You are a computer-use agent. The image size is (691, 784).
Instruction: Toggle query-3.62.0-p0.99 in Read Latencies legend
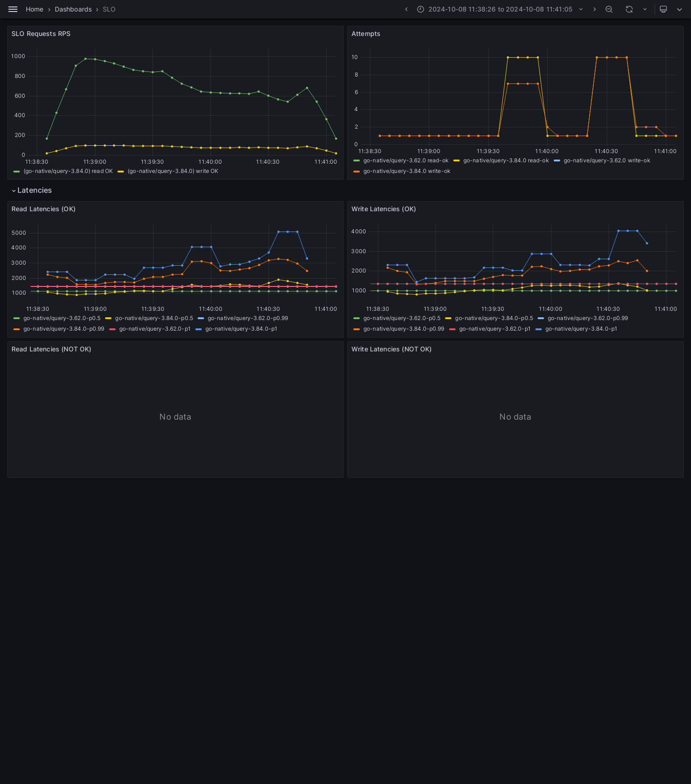pyautogui.click(x=248, y=318)
